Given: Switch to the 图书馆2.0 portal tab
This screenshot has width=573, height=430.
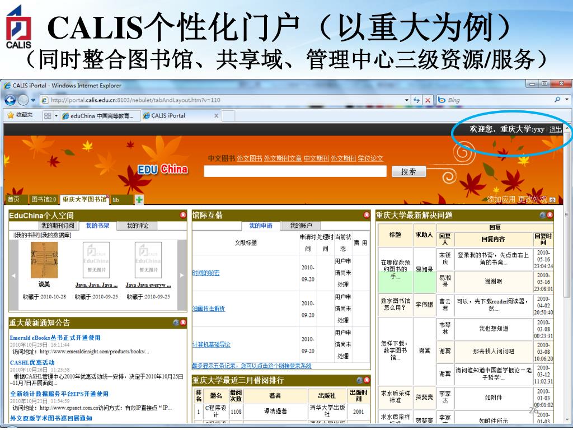Looking at the screenshot, I should pos(44,199).
